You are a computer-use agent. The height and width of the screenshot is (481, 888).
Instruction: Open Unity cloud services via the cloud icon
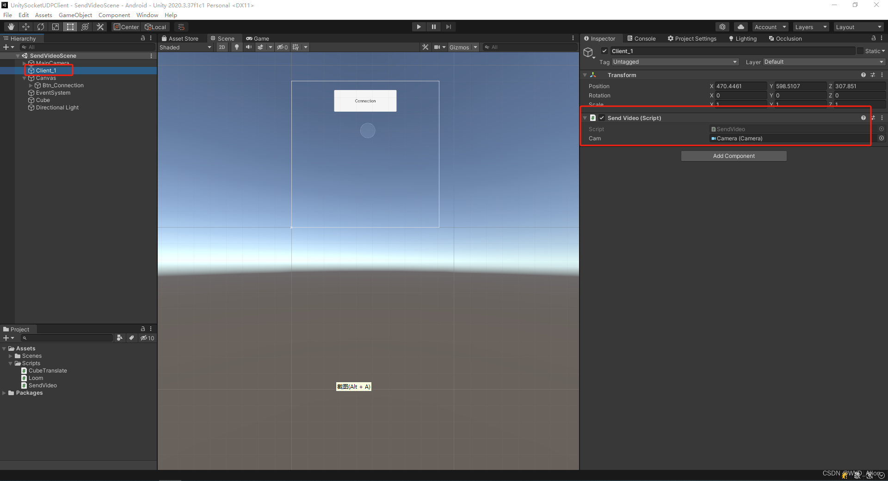740,26
